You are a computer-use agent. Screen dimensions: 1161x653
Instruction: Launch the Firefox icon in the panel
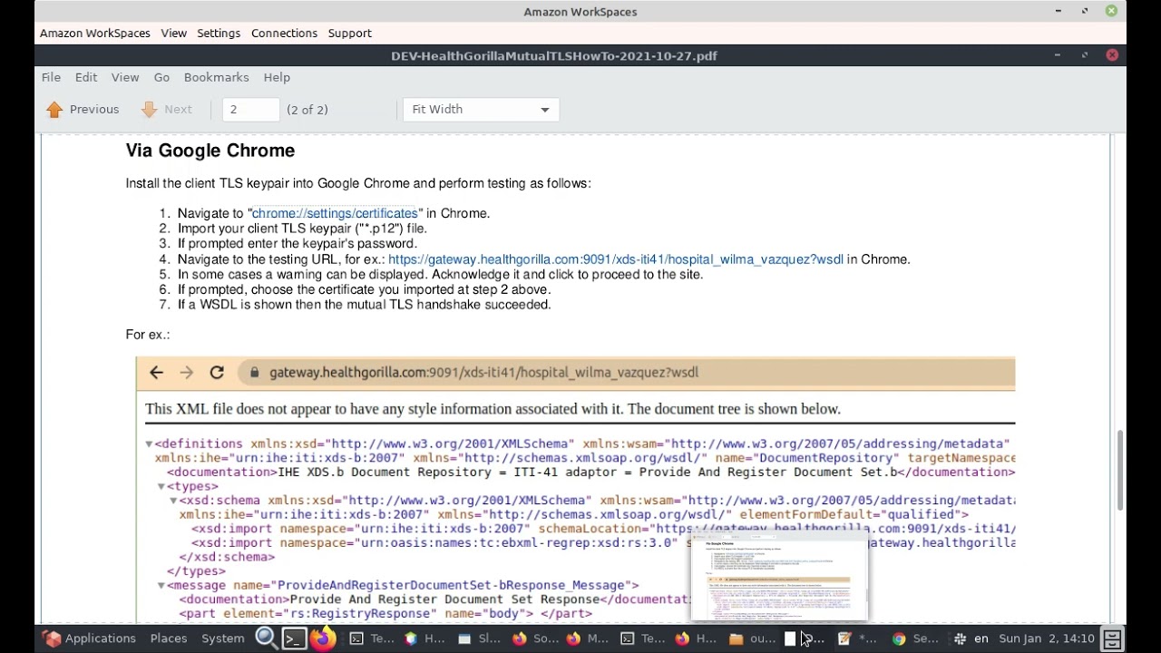(322, 638)
